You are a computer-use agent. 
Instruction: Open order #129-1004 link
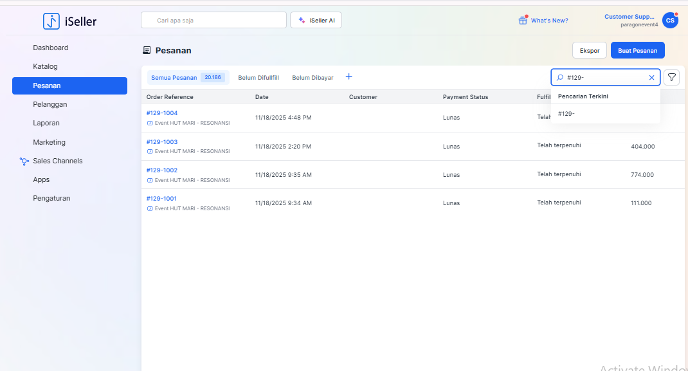pyautogui.click(x=162, y=113)
